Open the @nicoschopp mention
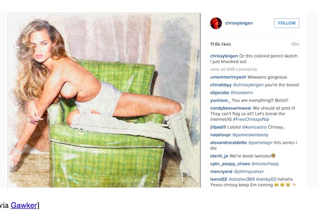The image size is (335, 215). click(x=265, y=164)
